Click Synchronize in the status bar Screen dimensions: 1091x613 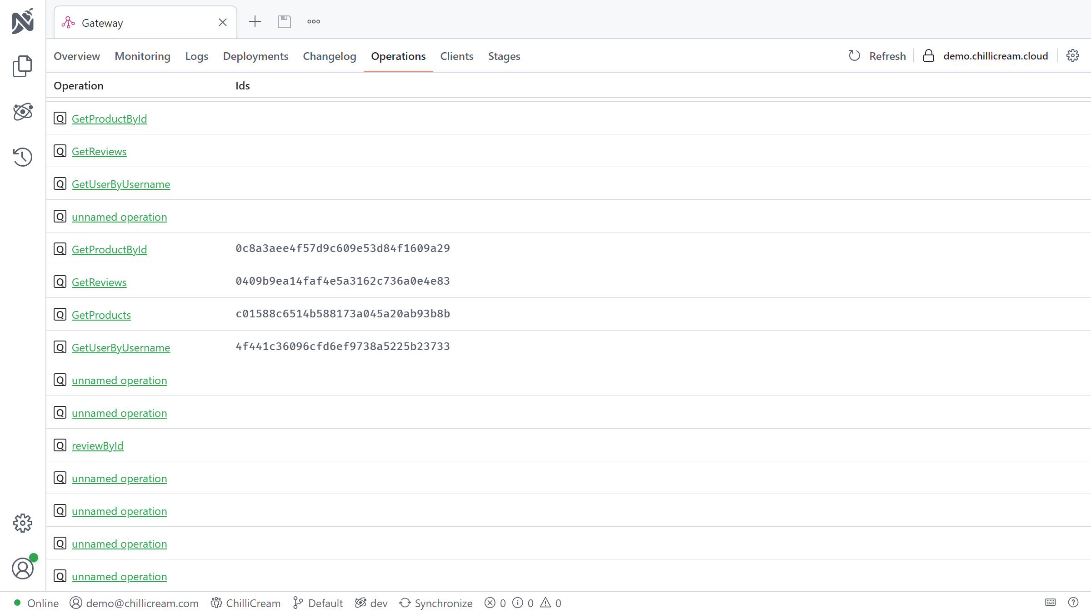436,603
